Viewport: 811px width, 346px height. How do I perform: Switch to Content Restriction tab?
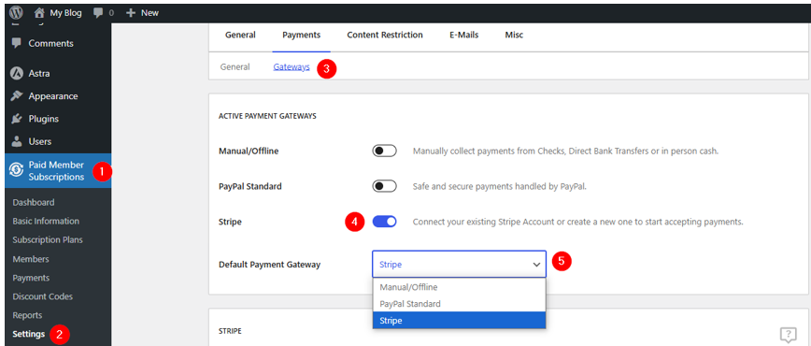385,36
